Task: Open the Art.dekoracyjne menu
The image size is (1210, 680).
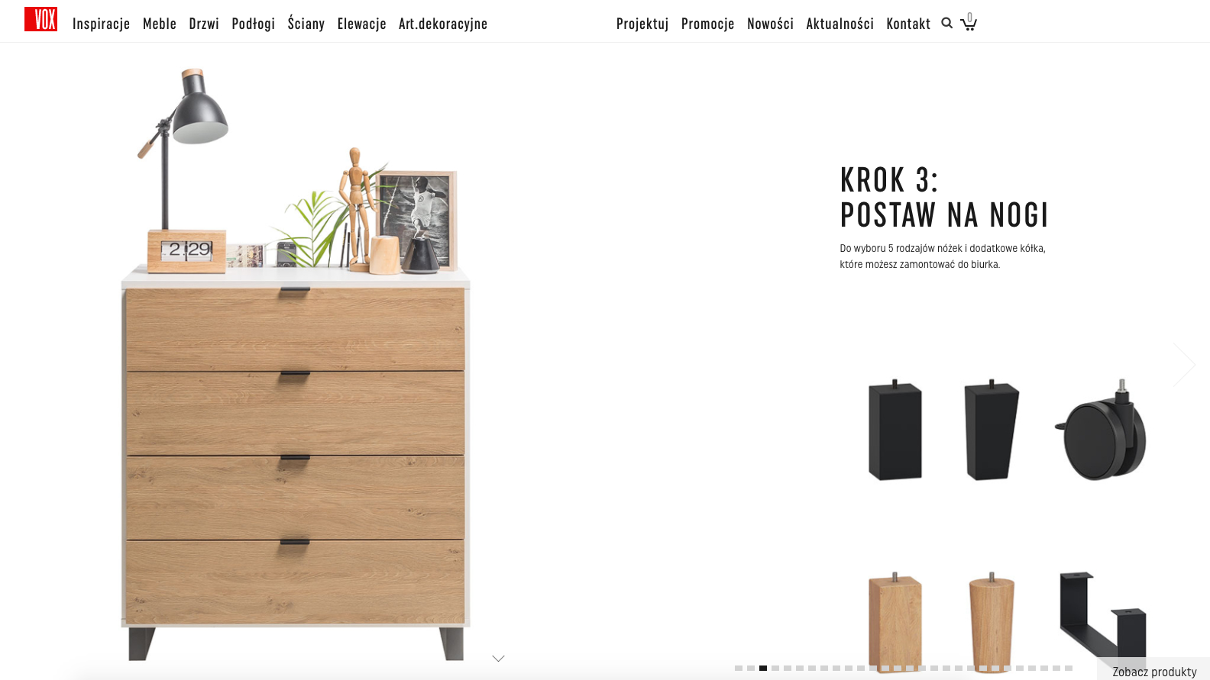Action: (443, 24)
